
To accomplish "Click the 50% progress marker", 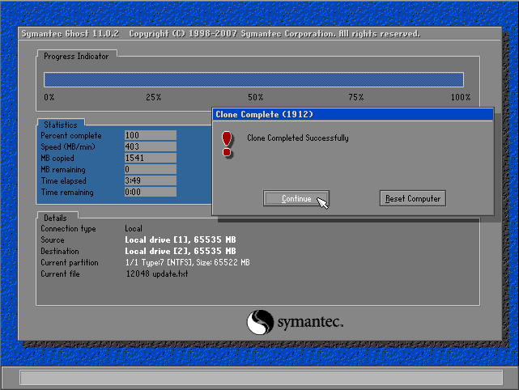I will tap(256, 97).
